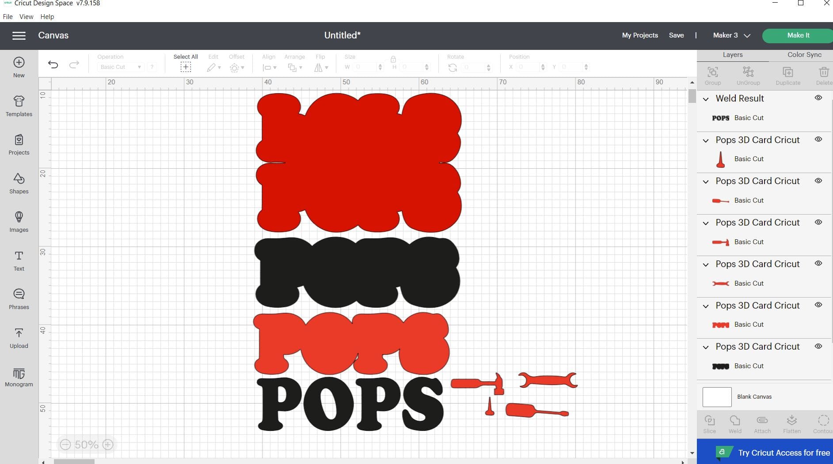Image resolution: width=833 pixels, height=464 pixels.
Task: Open the Operation Basic Cut dropdown
Action: pos(120,67)
